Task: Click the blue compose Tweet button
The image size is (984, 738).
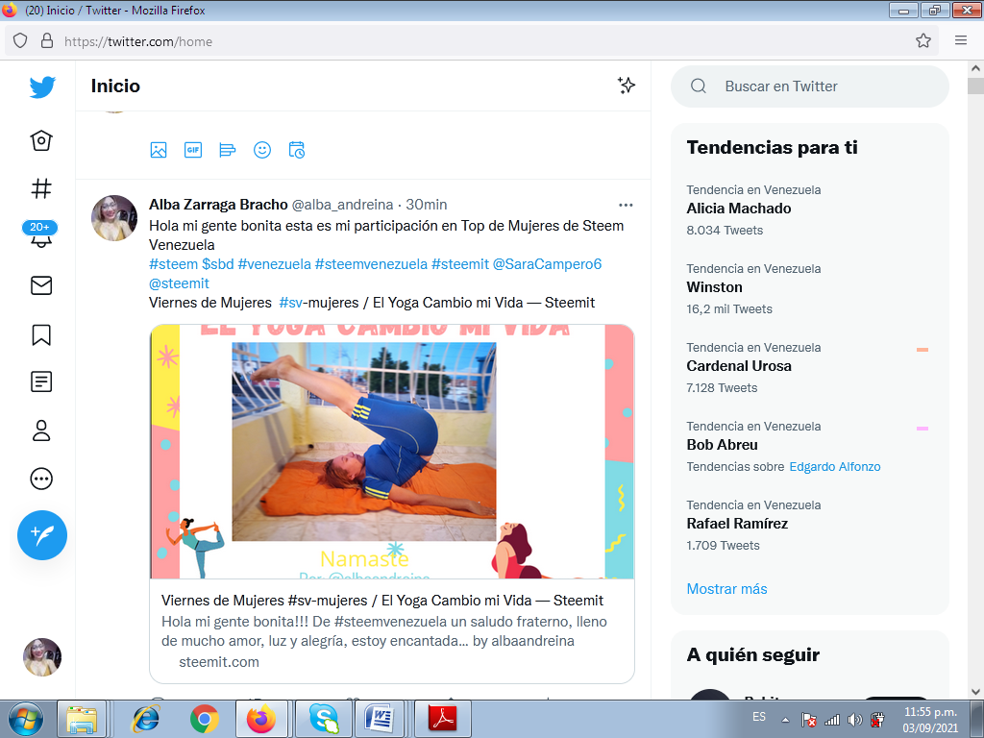Action: tap(42, 535)
